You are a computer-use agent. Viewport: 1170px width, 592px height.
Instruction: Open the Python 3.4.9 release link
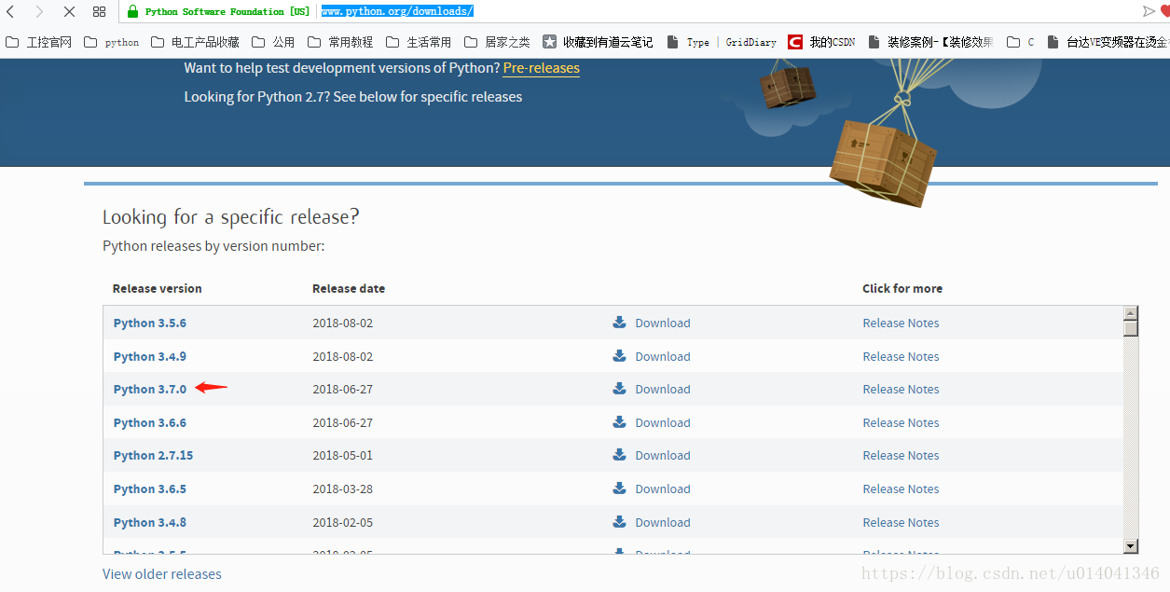point(149,357)
